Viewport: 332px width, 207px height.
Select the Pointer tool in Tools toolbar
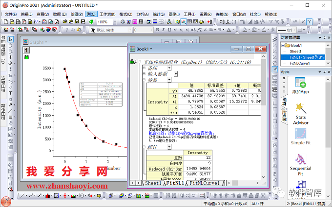(x=11, y=39)
